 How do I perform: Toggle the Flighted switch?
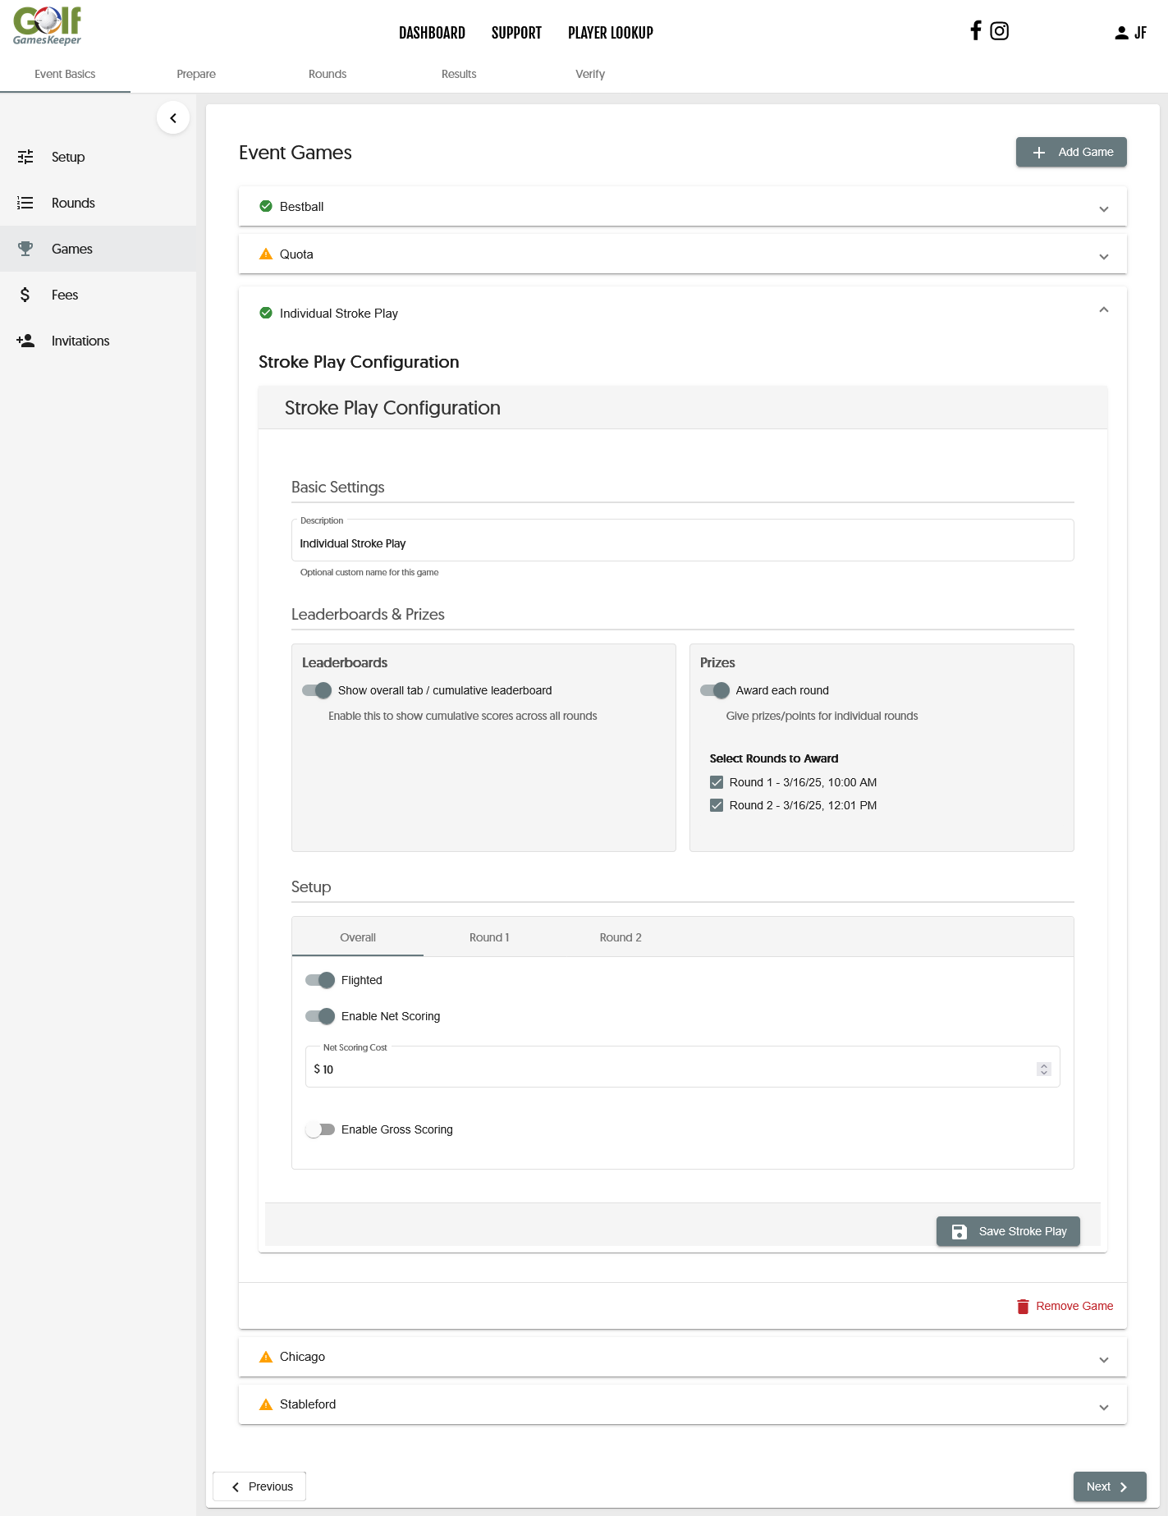point(320,980)
